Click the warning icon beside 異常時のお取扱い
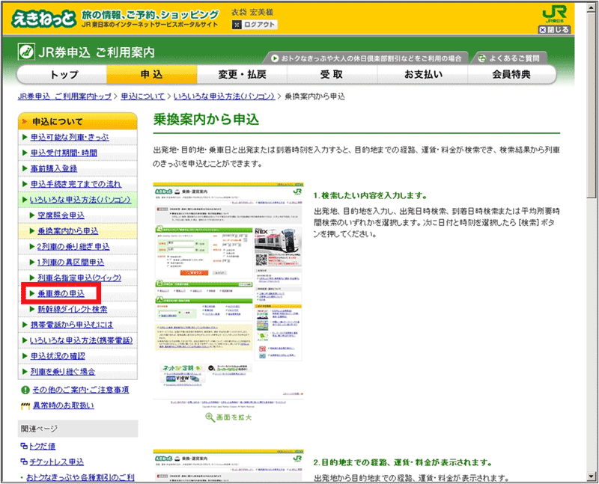The width and height of the screenshot is (599, 484). [x=25, y=405]
